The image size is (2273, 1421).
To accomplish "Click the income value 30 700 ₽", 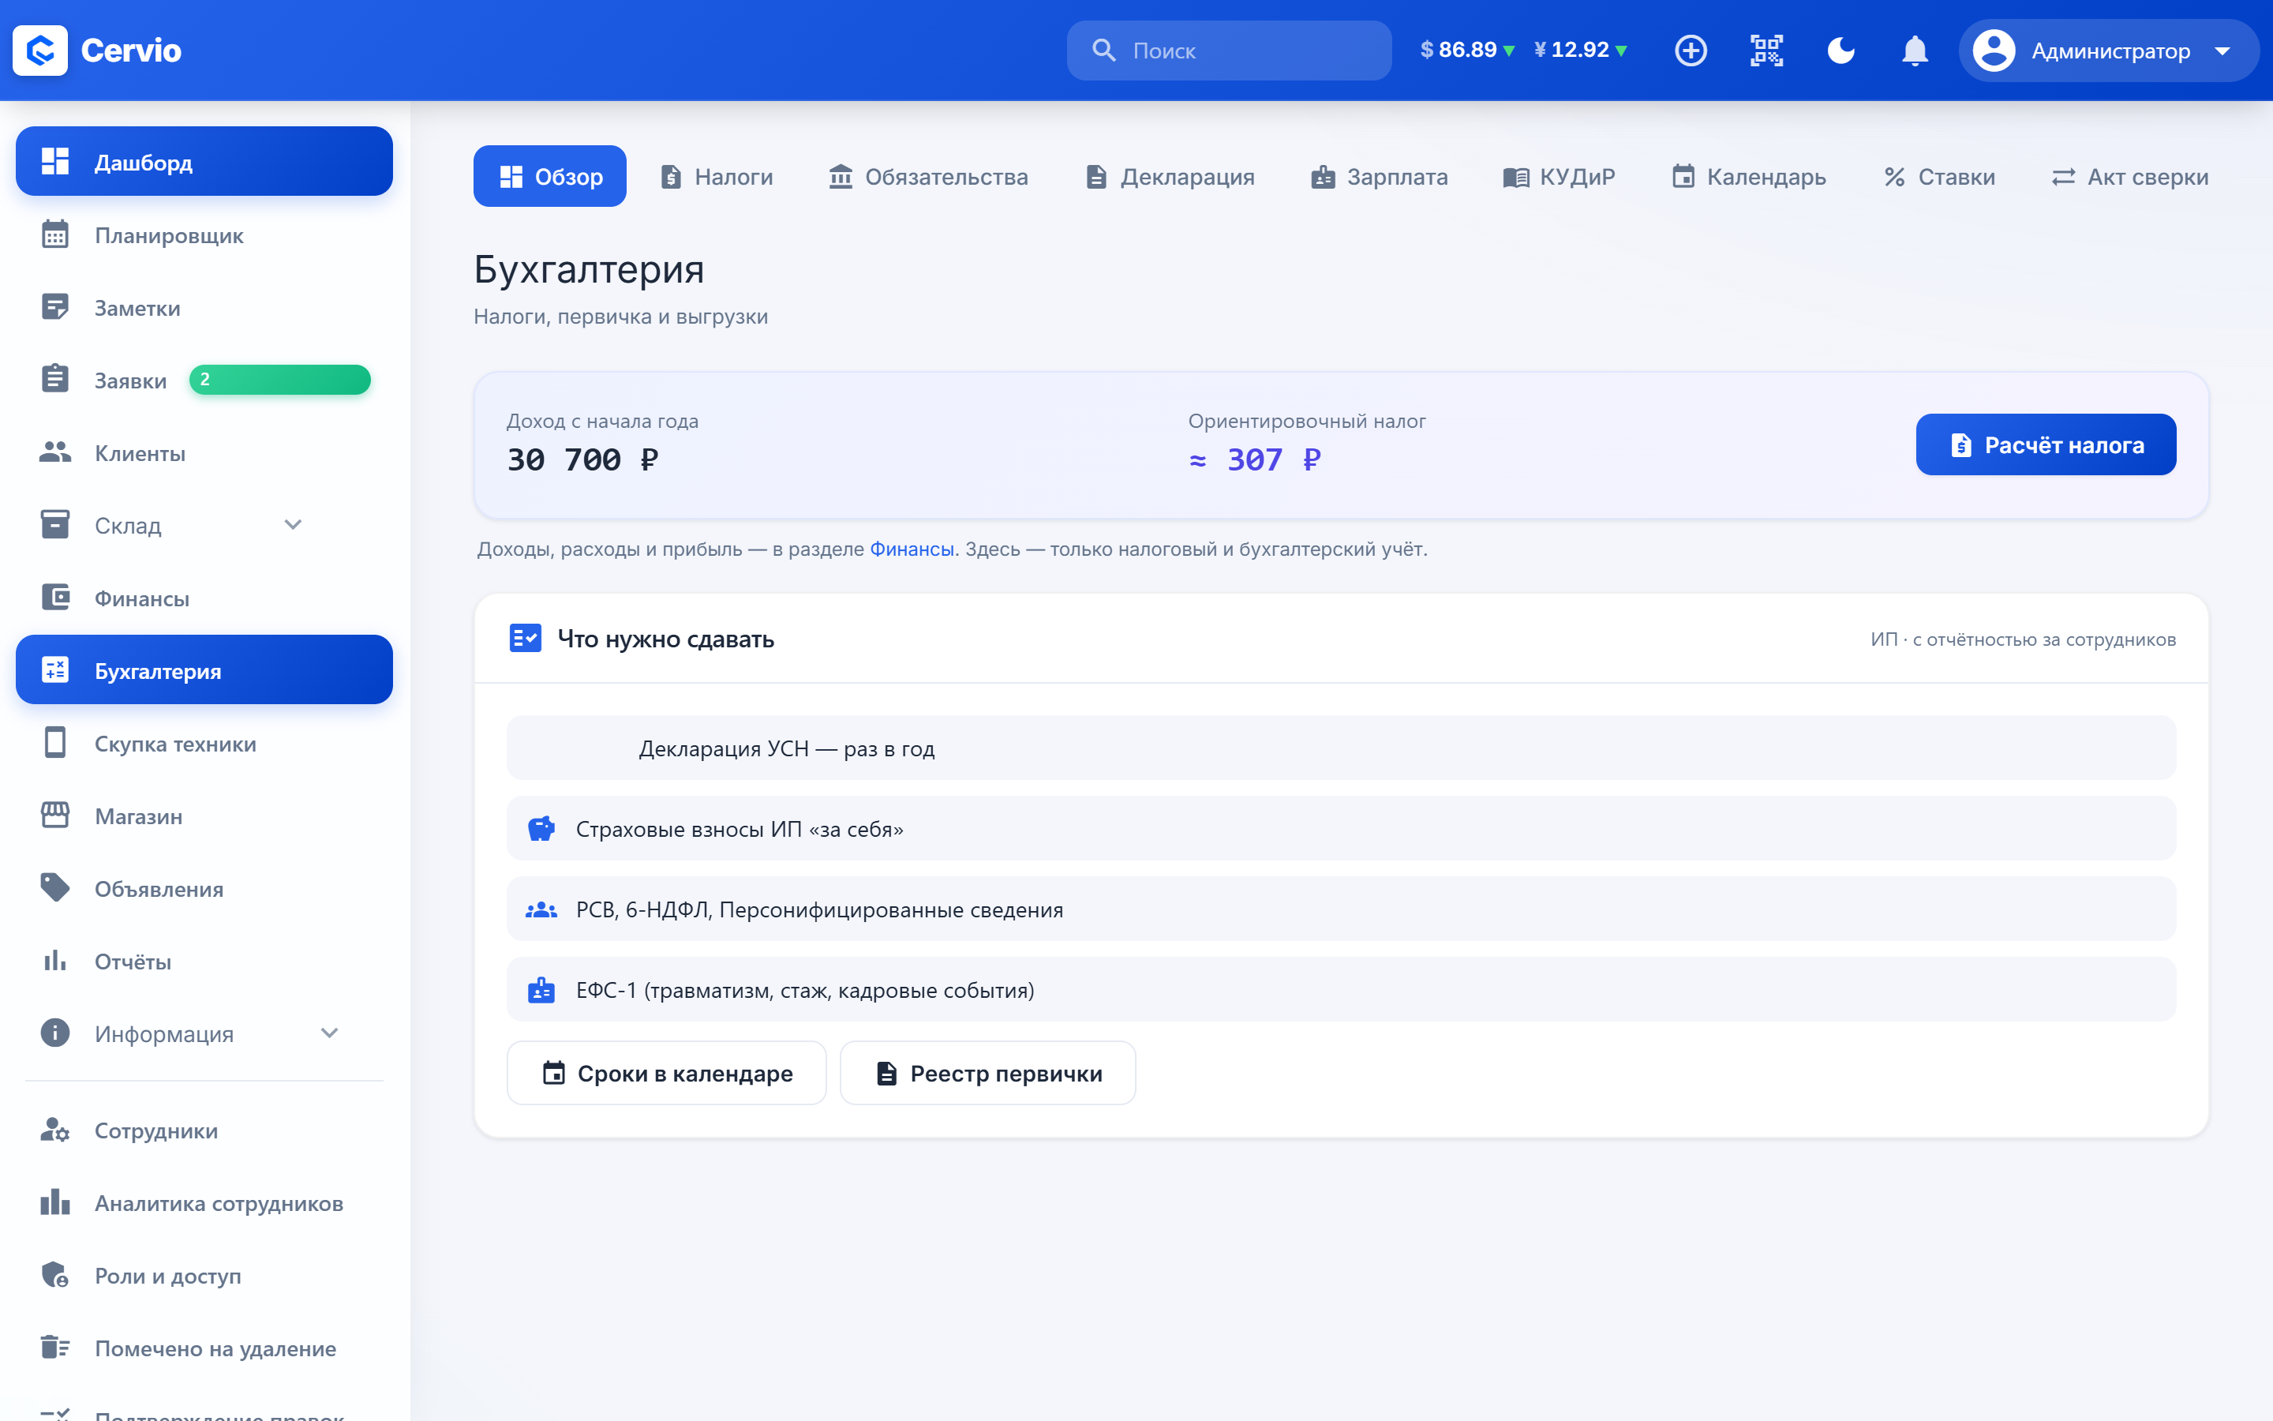I will click(583, 459).
